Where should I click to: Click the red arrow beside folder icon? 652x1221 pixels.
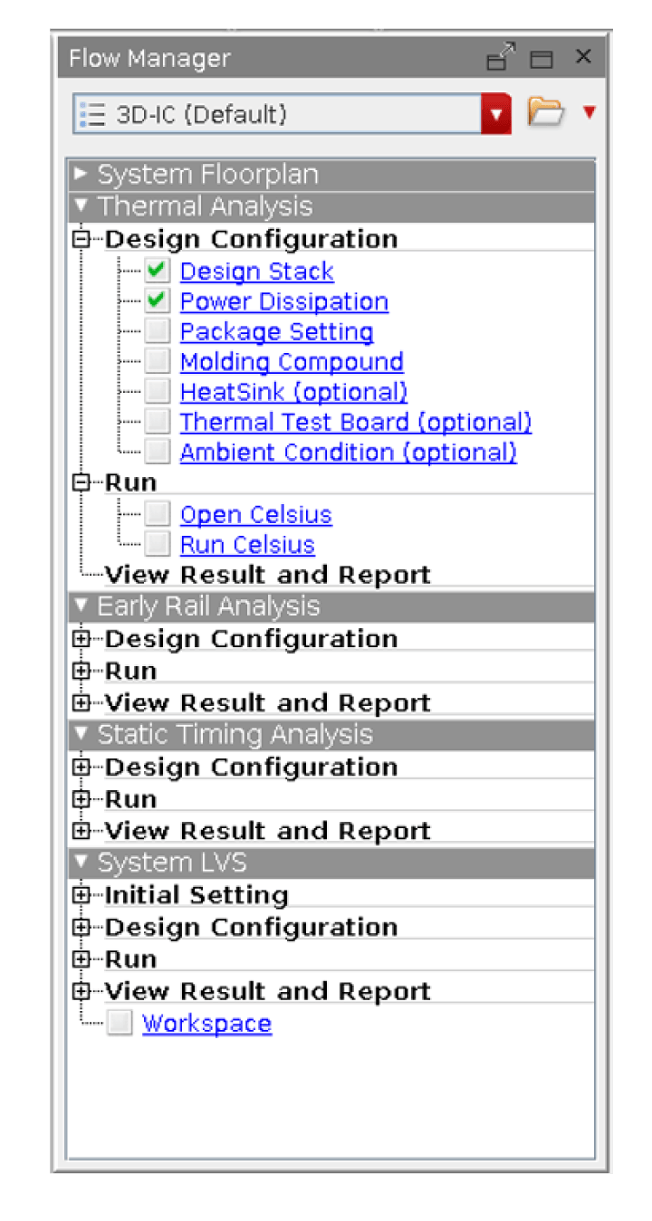pyautogui.click(x=590, y=112)
